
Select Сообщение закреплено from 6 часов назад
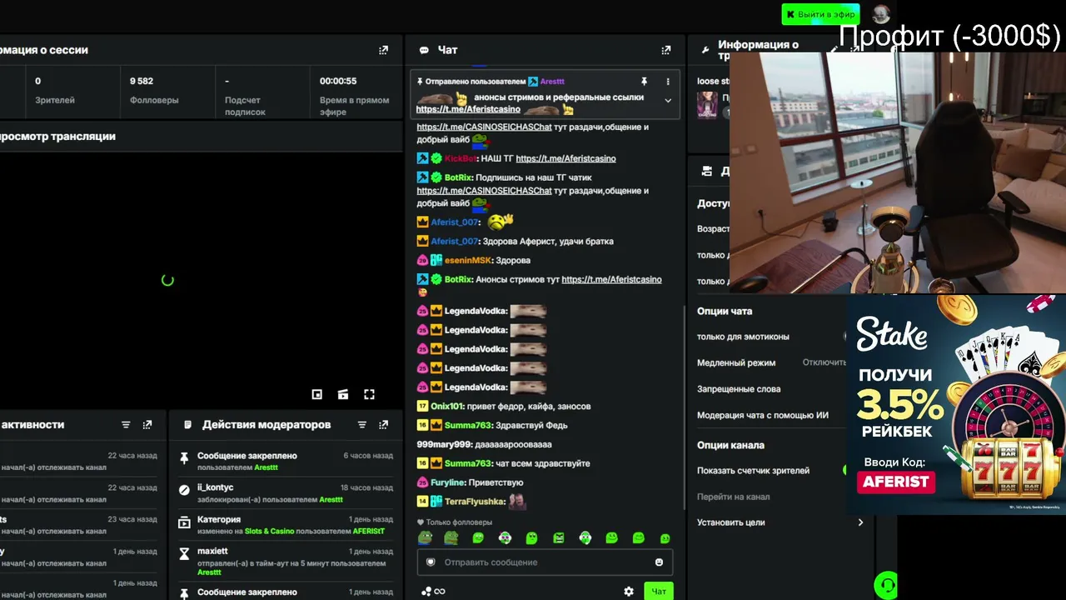pyautogui.click(x=287, y=462)
